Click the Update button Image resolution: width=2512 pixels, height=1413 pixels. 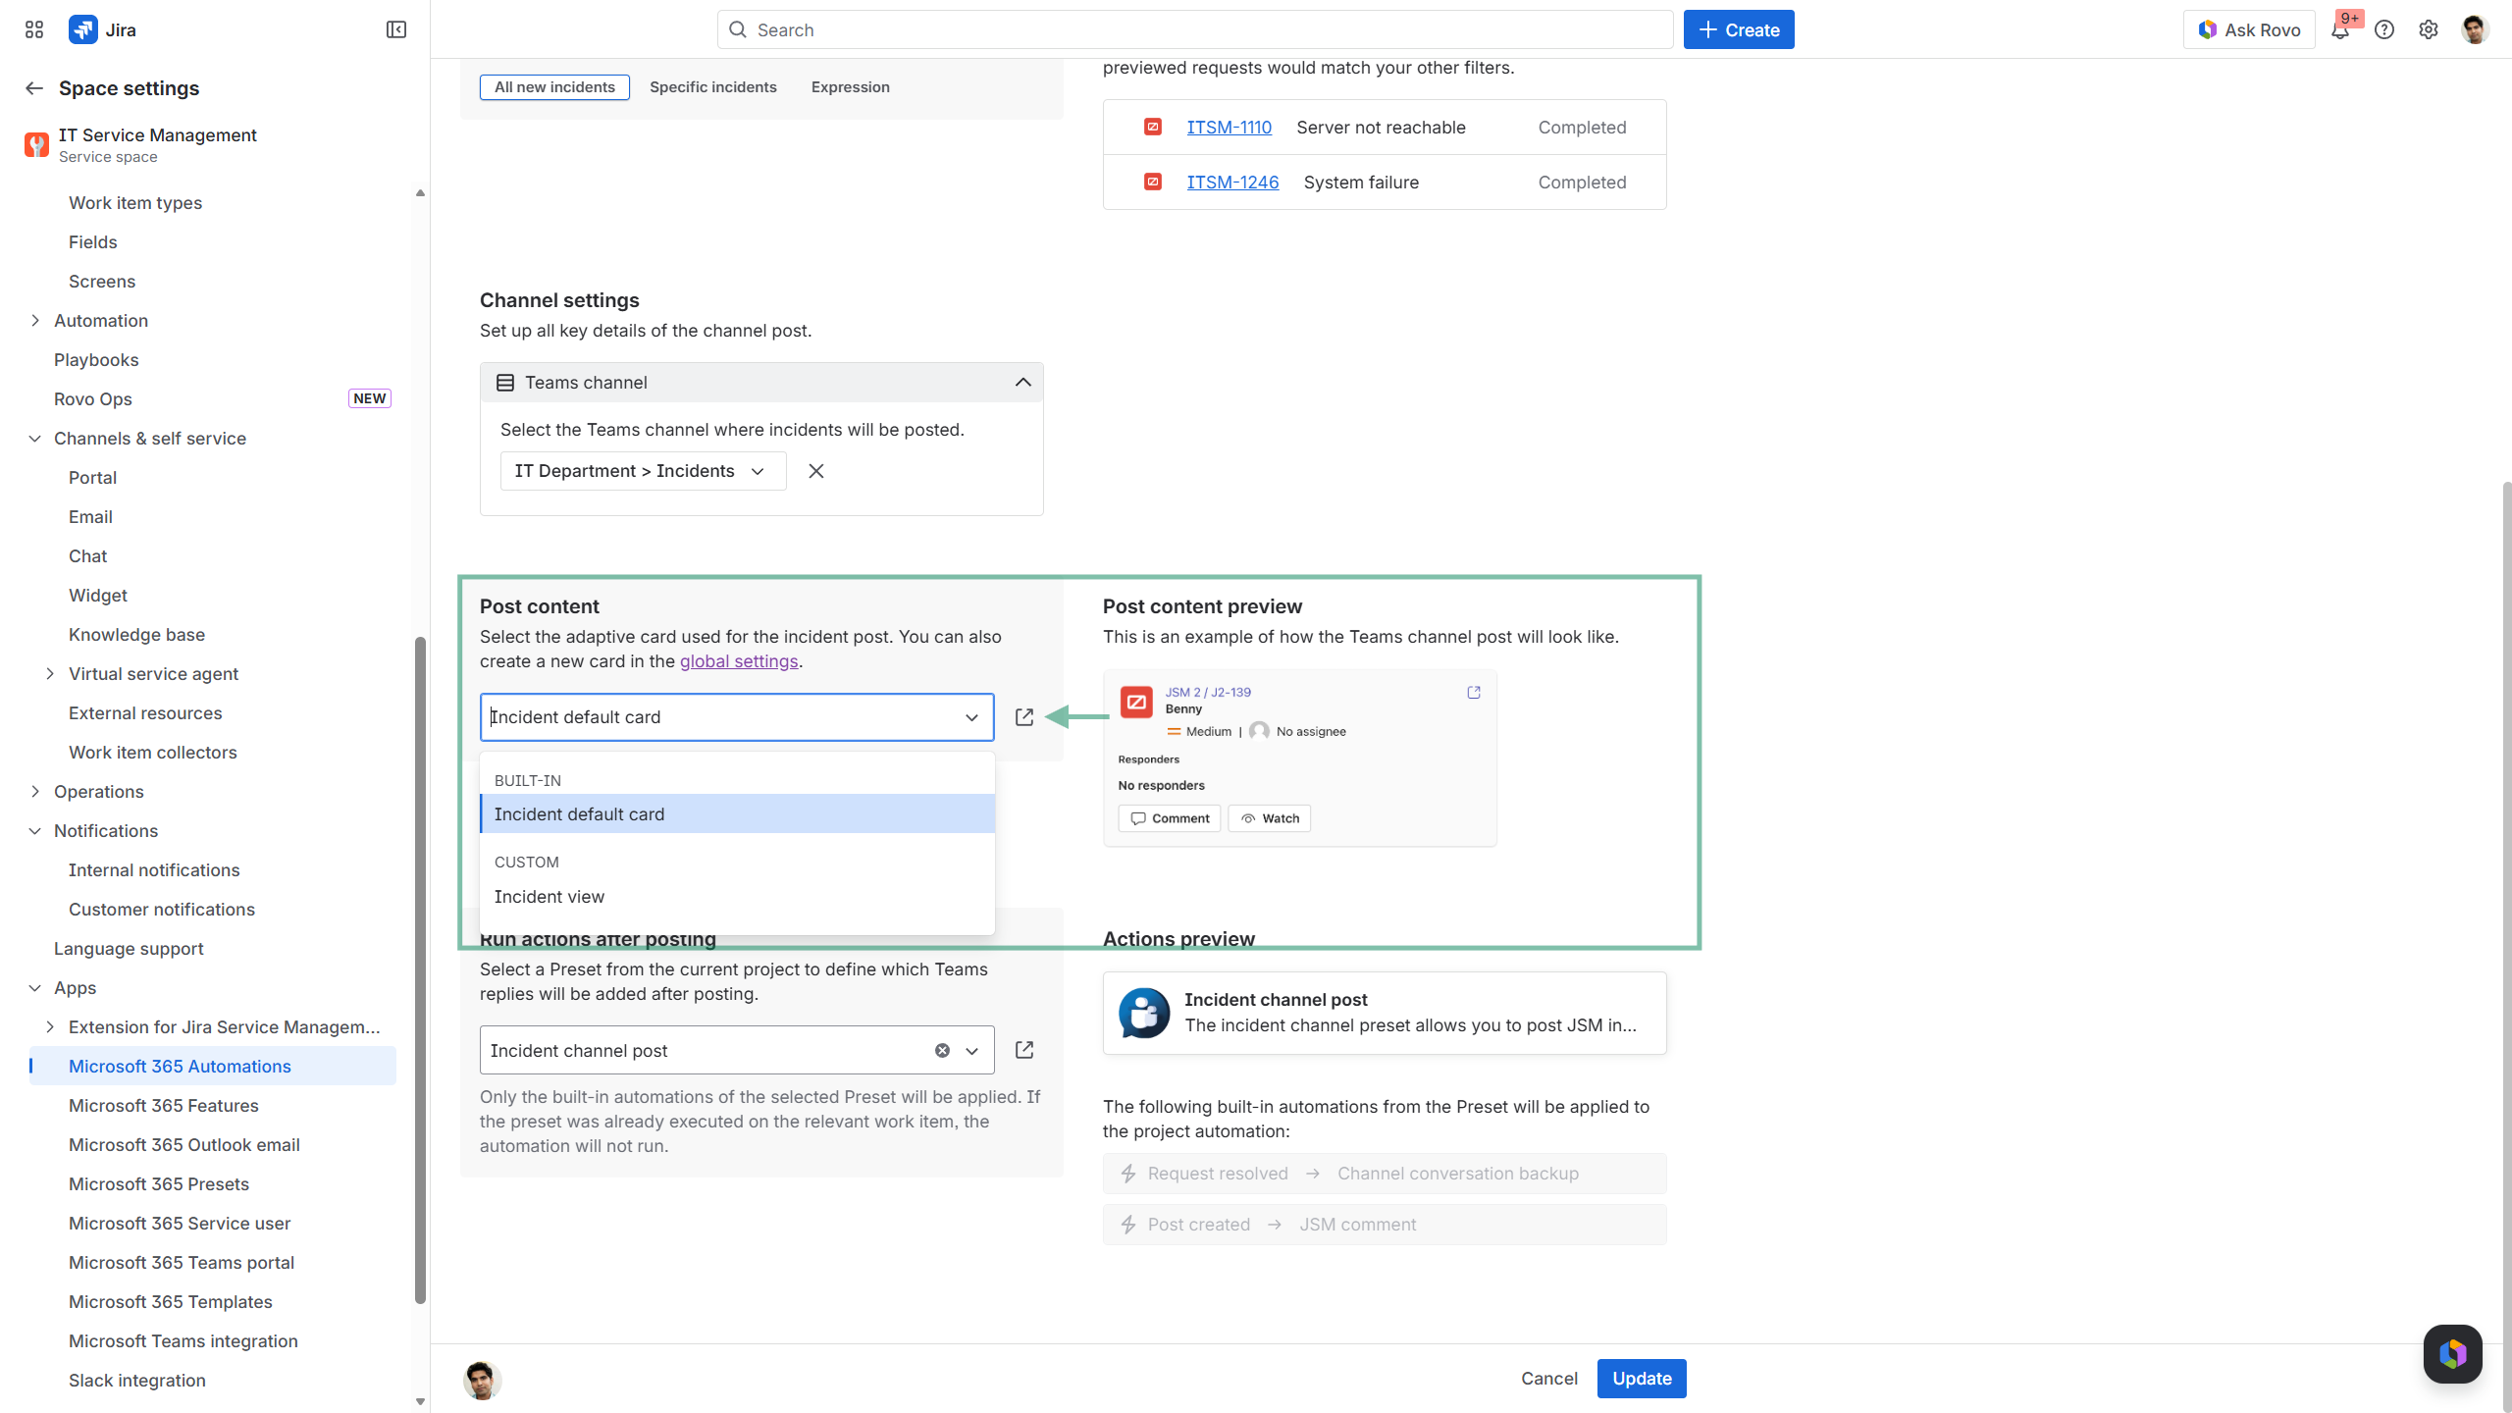point(1641,1379)
